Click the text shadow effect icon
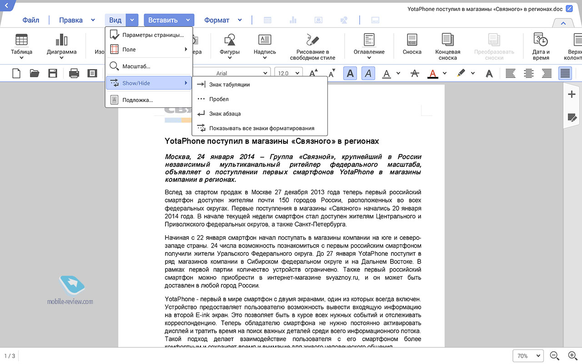This screenshot has height=364, width=582. [489, 73]
